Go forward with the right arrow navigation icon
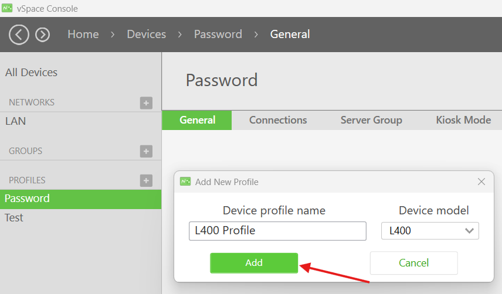Screen dimensions: 502x294 [x=43, y=35]
